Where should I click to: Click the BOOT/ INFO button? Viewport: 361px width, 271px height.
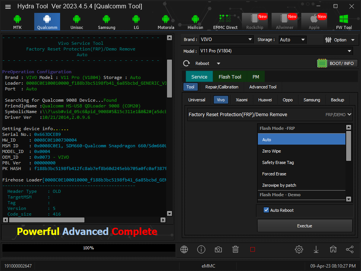337,63
